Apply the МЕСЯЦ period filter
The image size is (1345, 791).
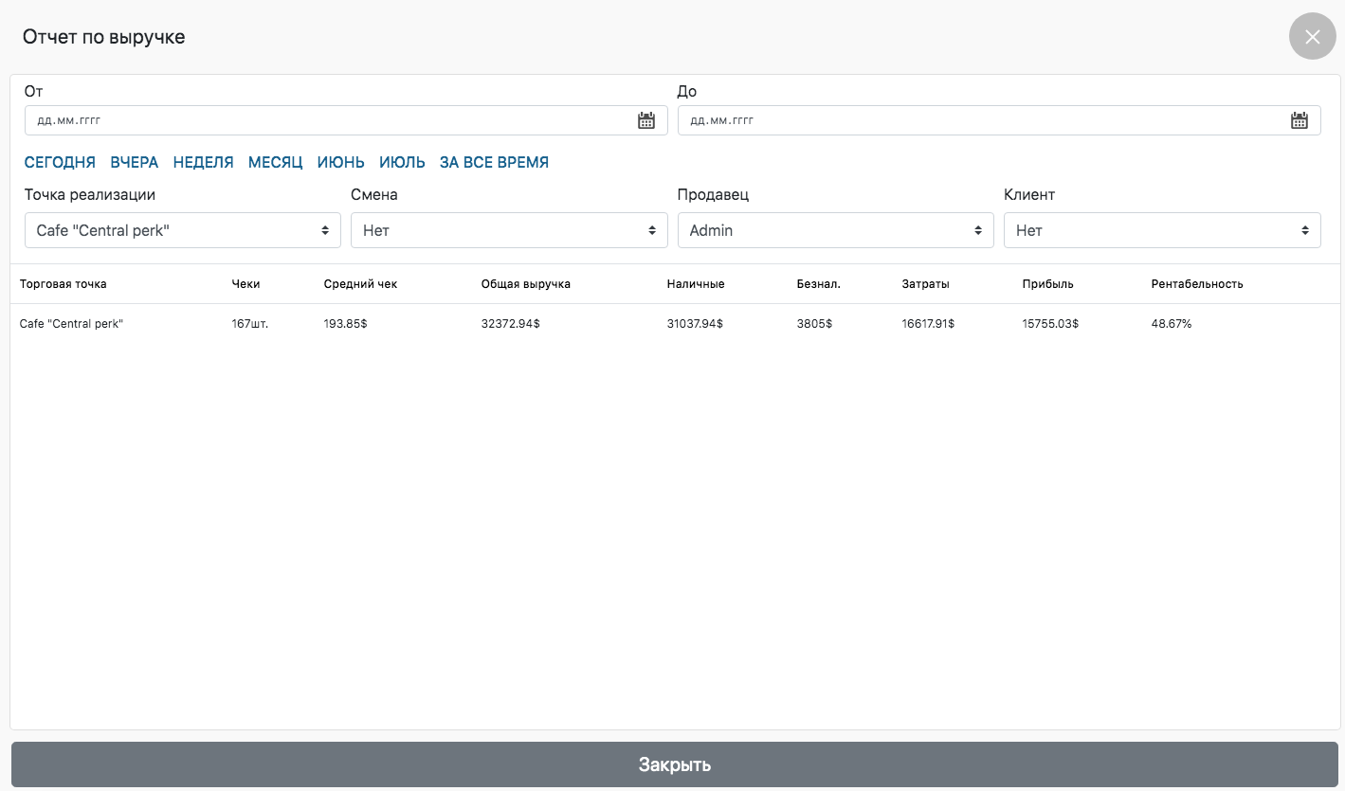pos(275,162)
